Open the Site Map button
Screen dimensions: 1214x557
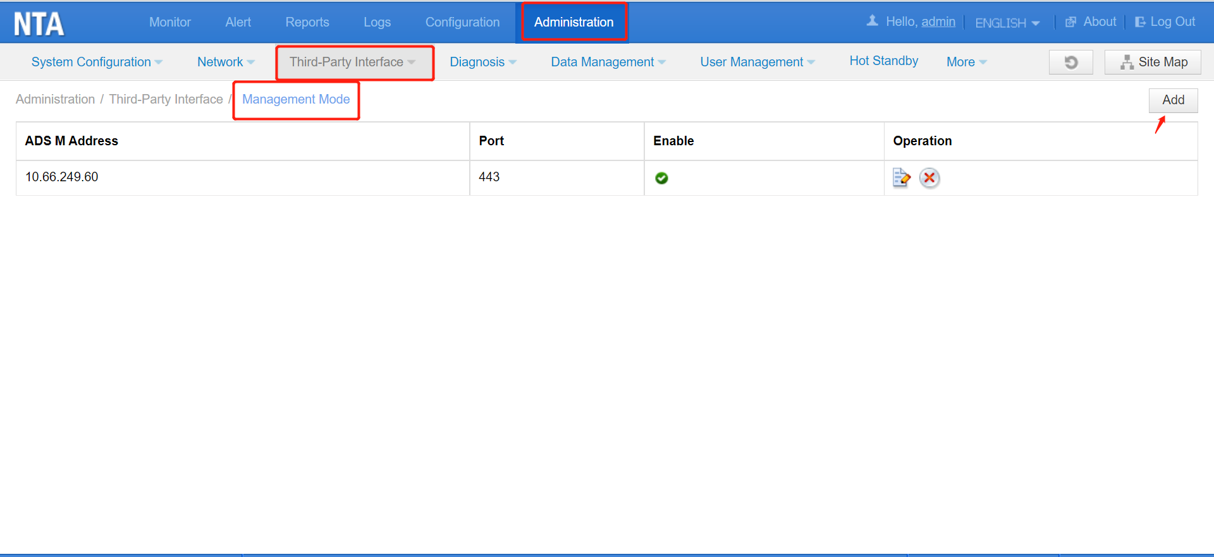1153,62
